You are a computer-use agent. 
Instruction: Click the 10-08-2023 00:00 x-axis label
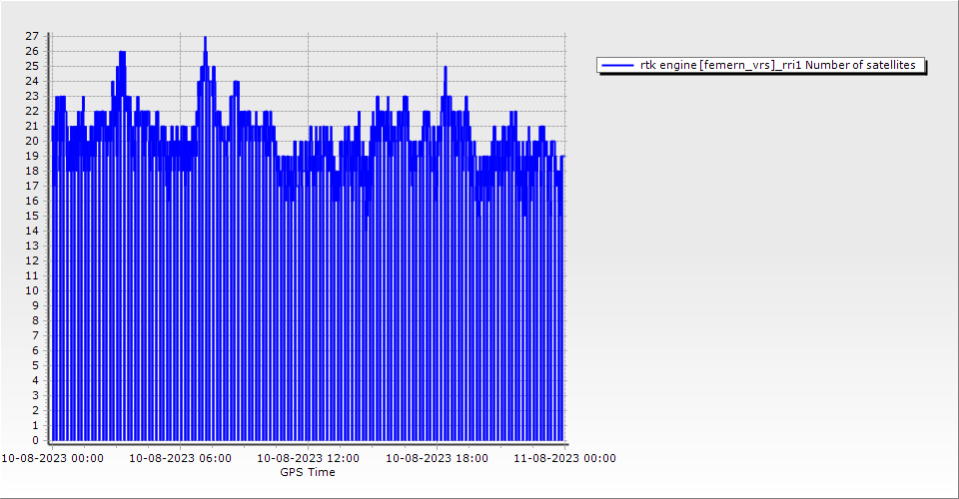tap(51, 458)
